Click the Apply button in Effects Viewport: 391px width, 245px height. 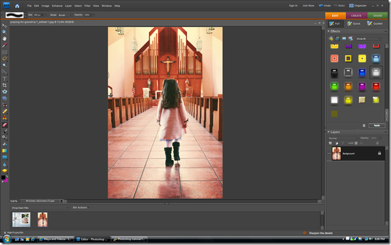(377, 126)
